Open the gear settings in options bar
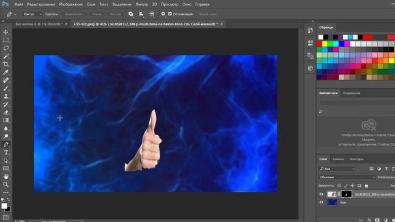Image resolution: width=395 pixels, height=222 pixels. point(163,14)
